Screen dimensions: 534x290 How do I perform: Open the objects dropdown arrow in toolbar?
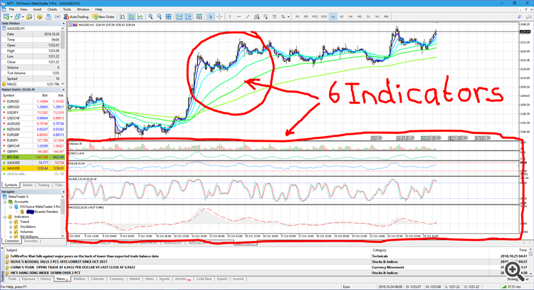tap(288, 16)
